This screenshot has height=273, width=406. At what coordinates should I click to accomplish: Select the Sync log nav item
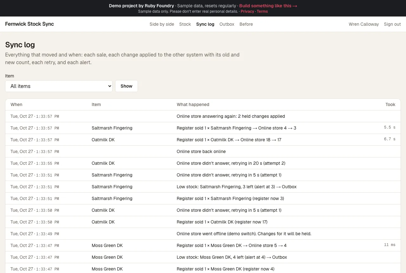(x=205, y=24)
